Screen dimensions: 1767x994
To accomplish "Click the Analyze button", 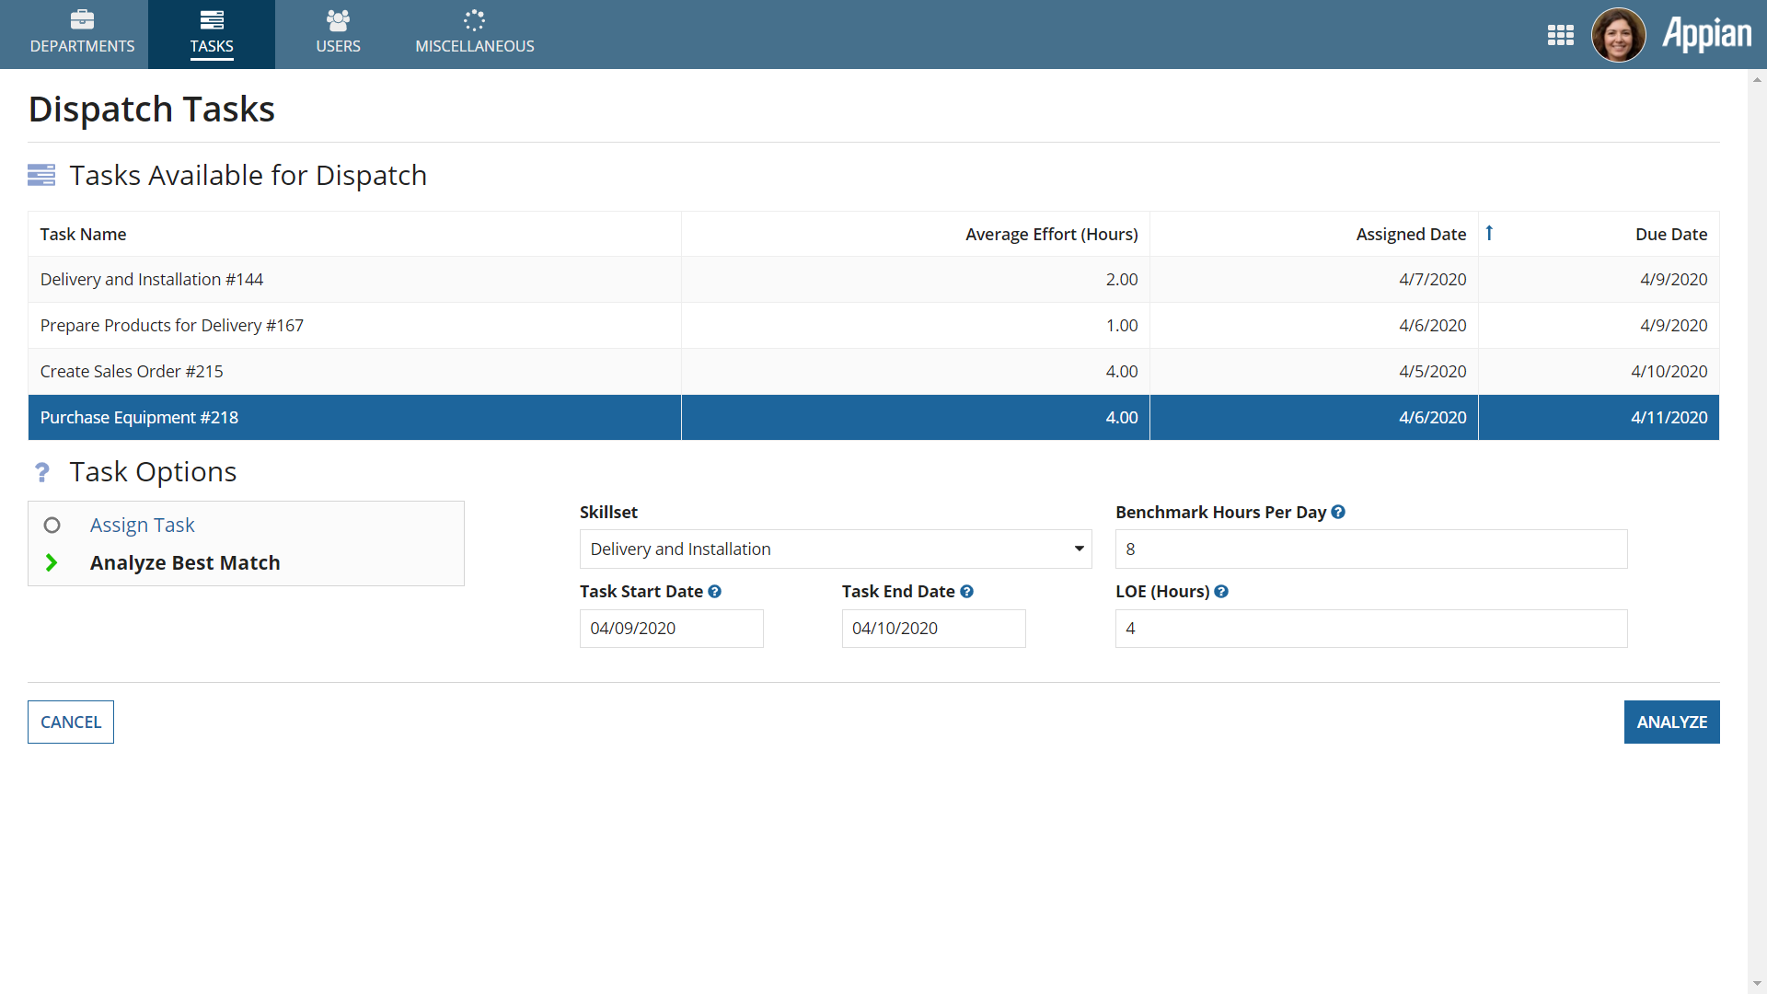I will click(x=1671, y=722).
